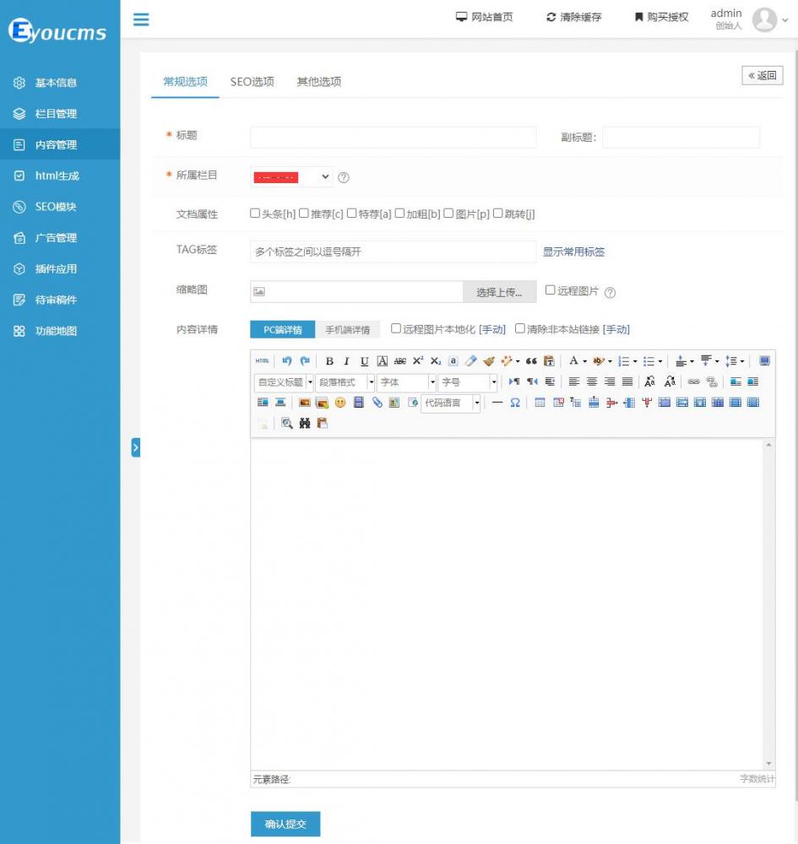Viewport: 798px width, 844px height.
Task: Switch to PC端详情 tab
Action: pos(283,329)
